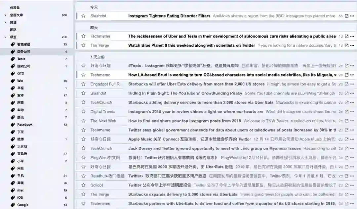The width and height of the screenshot is (357, 209).
Task: Star the Slashdot Hiding in Plain Sight article
Action: 83,93
